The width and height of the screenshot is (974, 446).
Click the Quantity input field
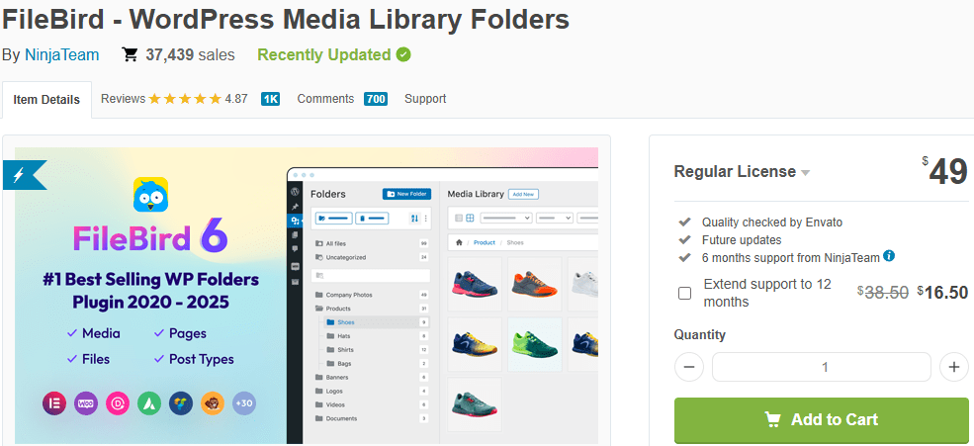point(821,367)
